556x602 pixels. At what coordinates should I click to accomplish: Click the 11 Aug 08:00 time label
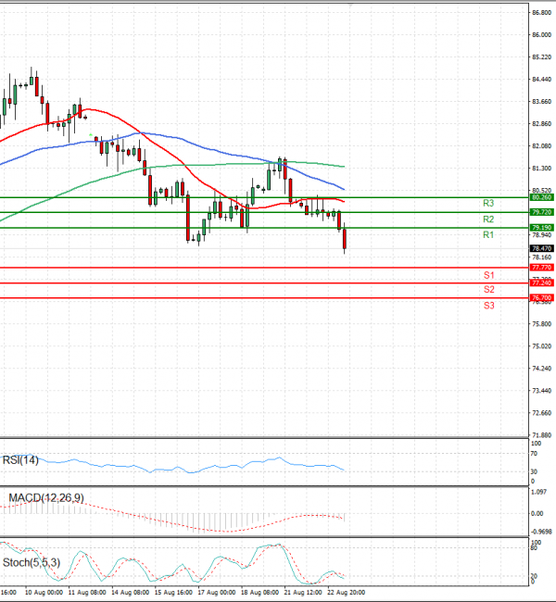pos(87,593)
